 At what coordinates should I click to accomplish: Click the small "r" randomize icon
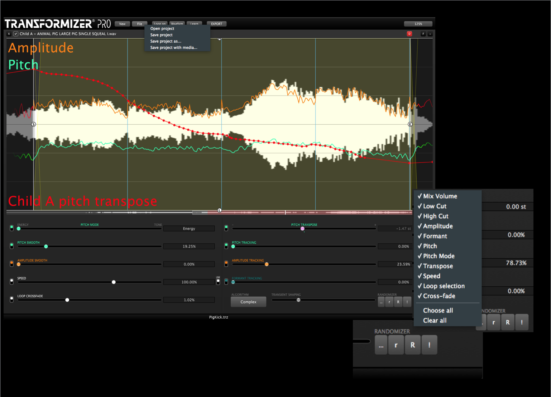(x=389, y=302)
